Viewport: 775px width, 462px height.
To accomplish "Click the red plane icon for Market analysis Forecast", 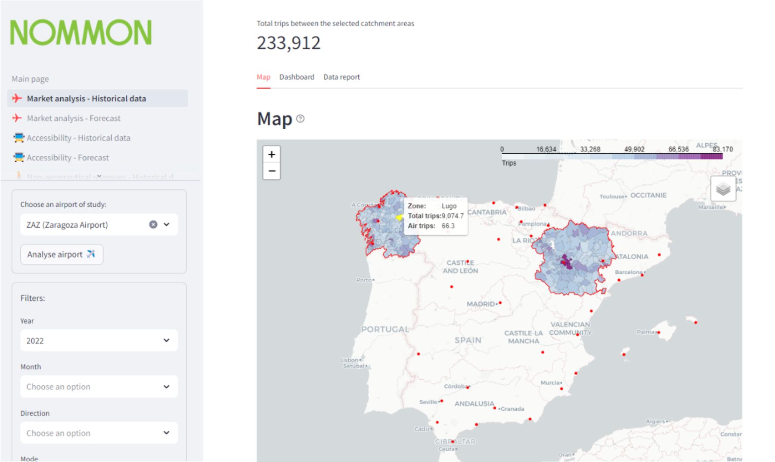I will (x=17, y=118).
